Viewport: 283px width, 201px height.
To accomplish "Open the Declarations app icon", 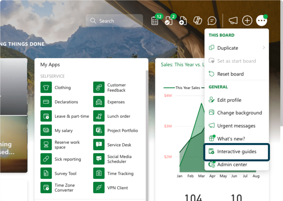I will 46,102.
